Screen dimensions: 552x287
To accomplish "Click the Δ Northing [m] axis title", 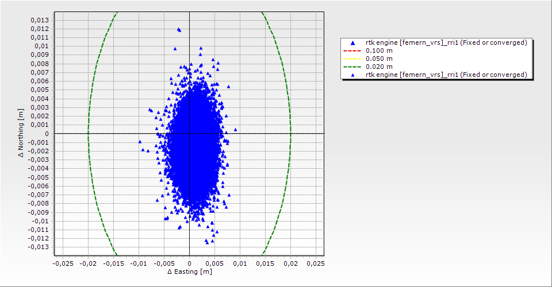I will coord(21,134).
